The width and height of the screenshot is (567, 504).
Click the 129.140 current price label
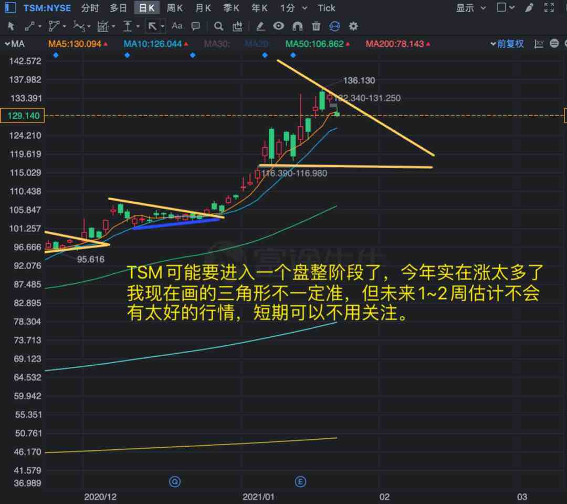click(23, 116)
